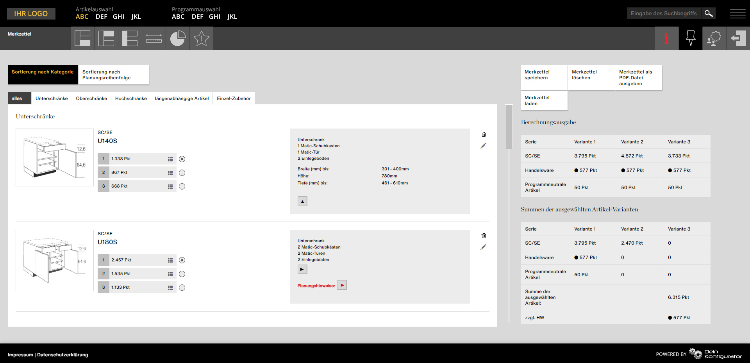
Task: Click the vertical scrollbar thumb
Action: pyautogui.click(x=509, y=127)
